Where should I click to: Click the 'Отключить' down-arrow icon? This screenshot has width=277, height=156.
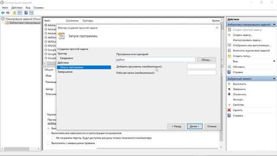229,94
